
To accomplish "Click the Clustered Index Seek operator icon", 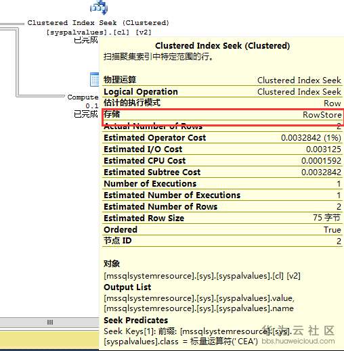I will click(x=99, y=7).
